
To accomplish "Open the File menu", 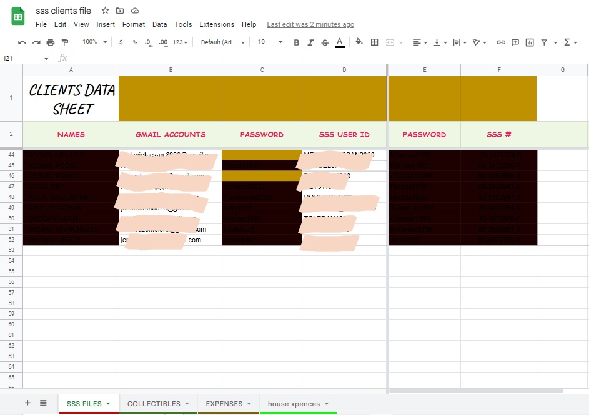I will (41, 24).
